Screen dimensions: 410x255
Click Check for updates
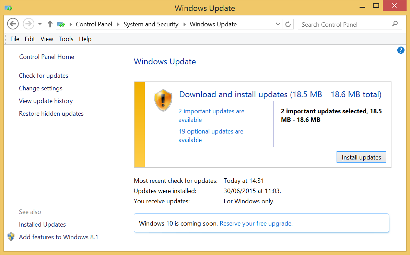coord(44,76)
